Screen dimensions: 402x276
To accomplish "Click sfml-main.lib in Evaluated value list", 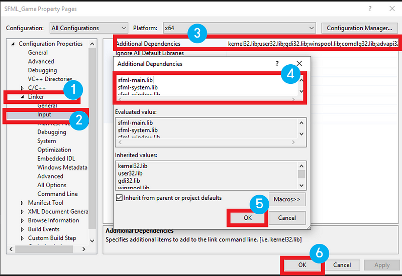I will [135, 122].
